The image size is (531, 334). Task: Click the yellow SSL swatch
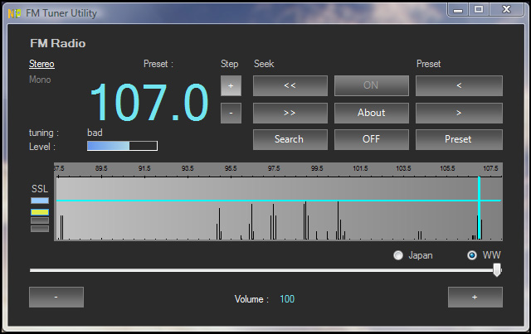(x=40, y=212)
